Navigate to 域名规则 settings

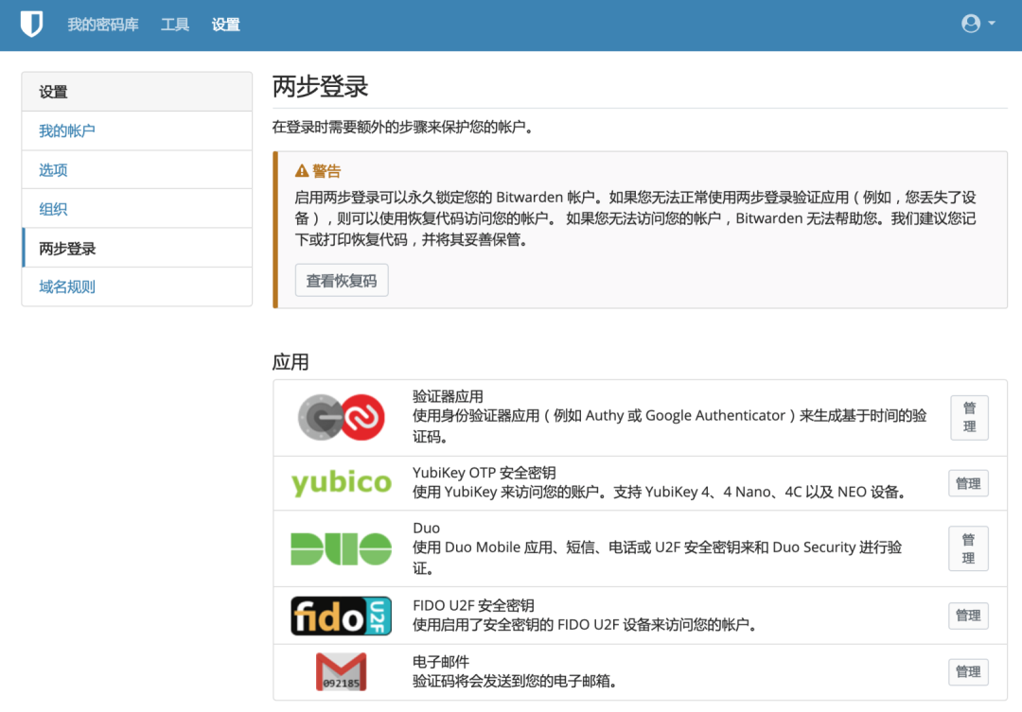(x=64, y=286)
